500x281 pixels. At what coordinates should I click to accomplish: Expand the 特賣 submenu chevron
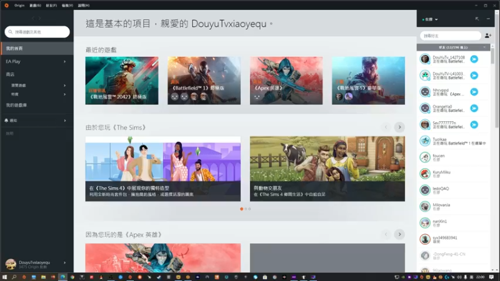(x=65, y=94)
